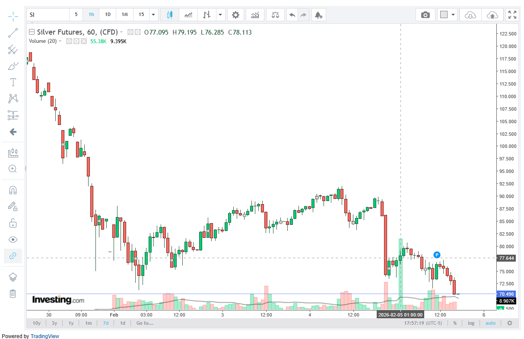Select the Text annotation tool
Screen dimensions: 524x339
(x=13, y=82)
